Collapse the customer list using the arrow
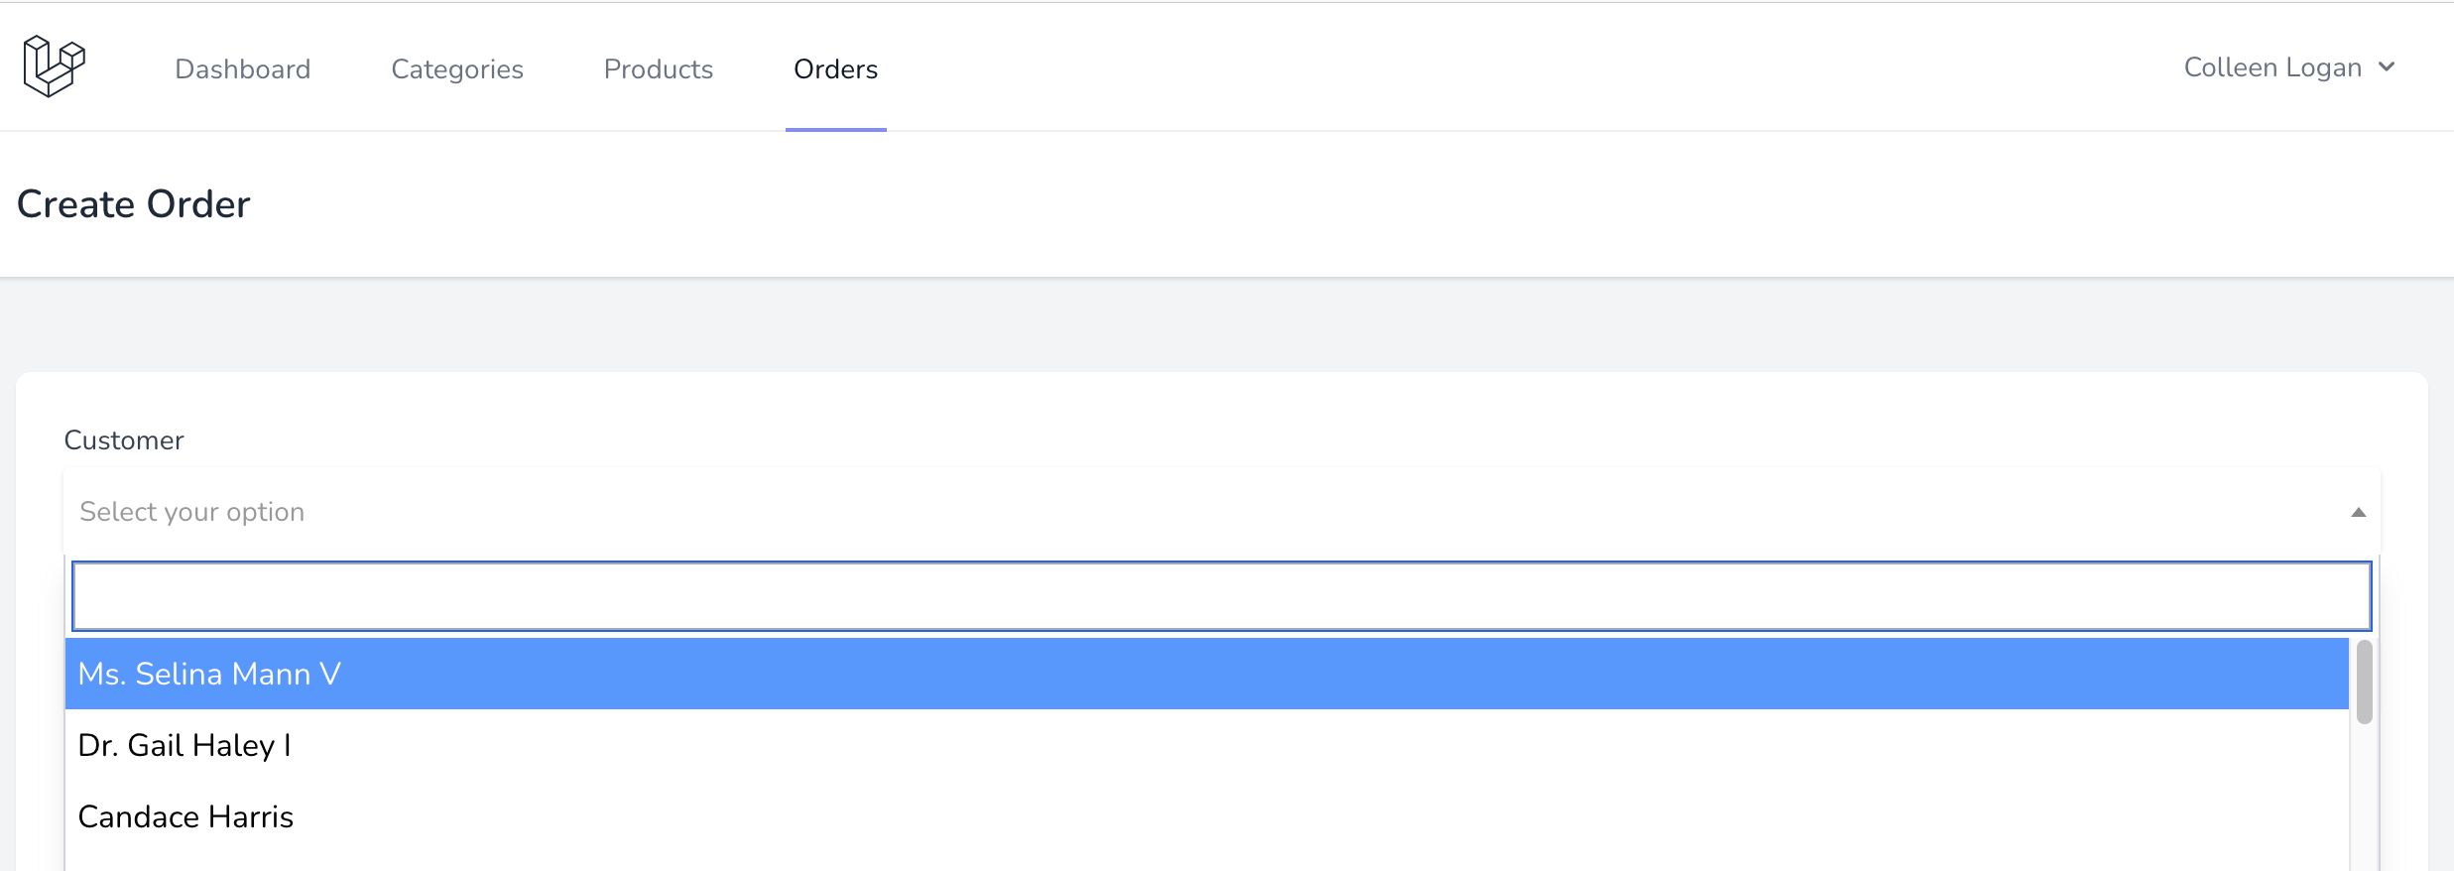 2358,512
